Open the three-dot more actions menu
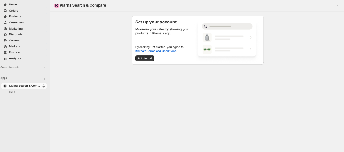 tap(339, 6)
